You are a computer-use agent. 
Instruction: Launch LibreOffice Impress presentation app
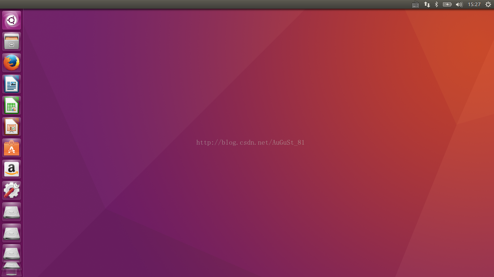pyautogui.click(x=12, y=127)
